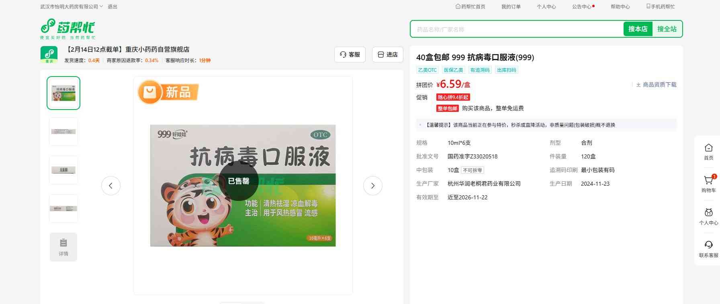Screen dimensions: 720x304
Task: Open 我的订单 in top menu
Action: pyautogui.click(x=511, y=7)
